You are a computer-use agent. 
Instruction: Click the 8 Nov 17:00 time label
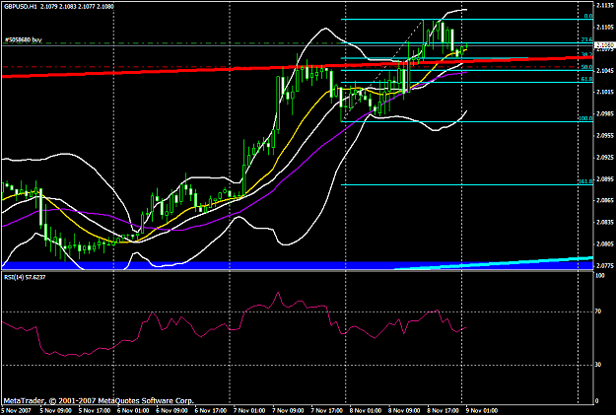point(444,411)
